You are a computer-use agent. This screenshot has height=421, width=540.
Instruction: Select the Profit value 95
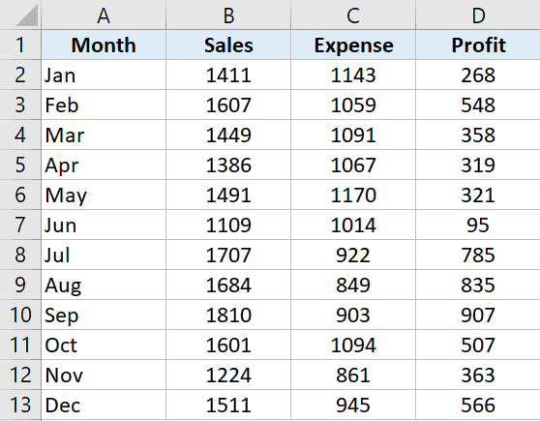click(478, 225)
